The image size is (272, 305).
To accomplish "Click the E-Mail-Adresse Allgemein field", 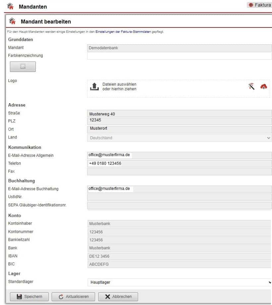I will click(x=179, y=155).
